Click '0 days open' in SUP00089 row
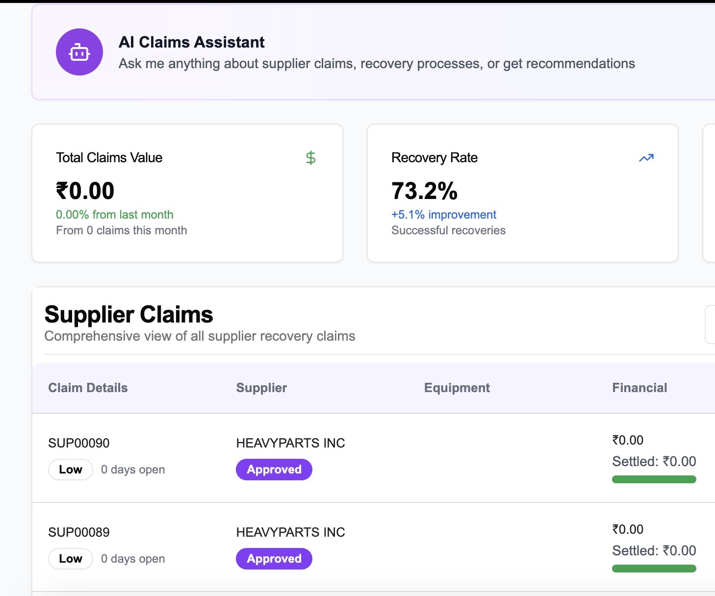The image size is (715, 596). point(133,559)
